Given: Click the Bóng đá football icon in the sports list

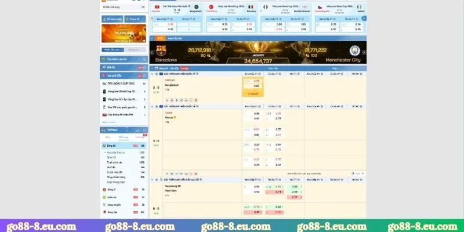Looking at the screenshot, I should (x=104, y=146).
